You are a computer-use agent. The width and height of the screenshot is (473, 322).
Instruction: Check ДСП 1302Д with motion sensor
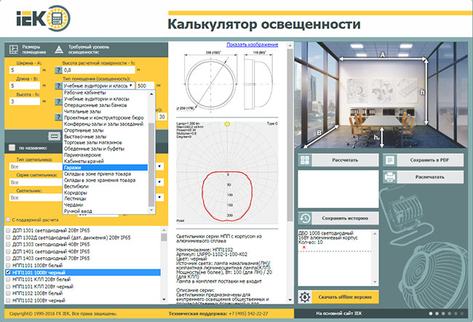coord(8,237)
